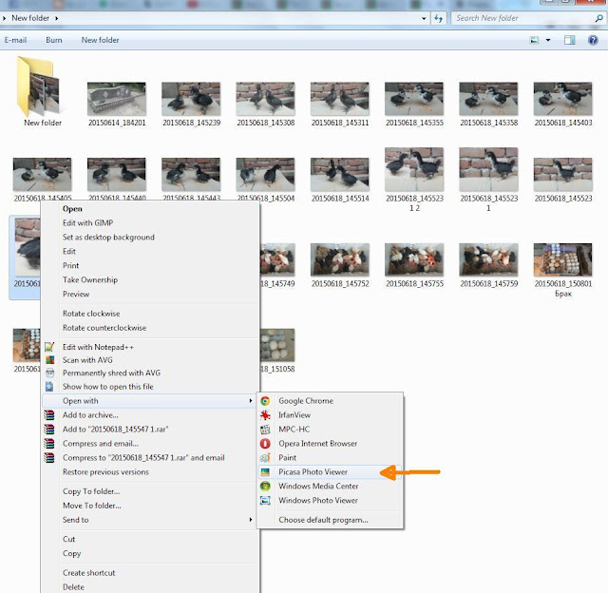Select thumbnail 20150618_145358

pos(488,99)
